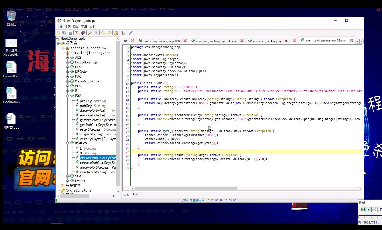
Task: Click the save all toolbar icon
Action: click(x=64, y=33)
